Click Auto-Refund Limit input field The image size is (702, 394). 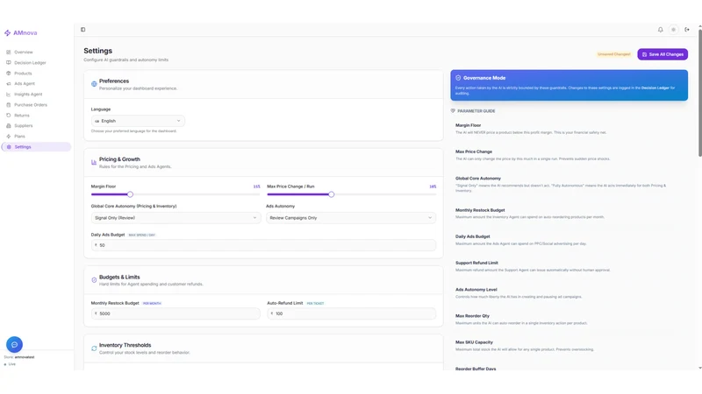coord(352,313)
